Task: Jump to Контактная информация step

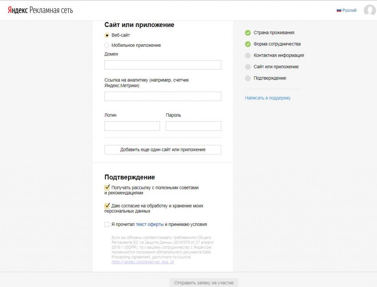Action: pyautogui.click(x=278, y=55)
